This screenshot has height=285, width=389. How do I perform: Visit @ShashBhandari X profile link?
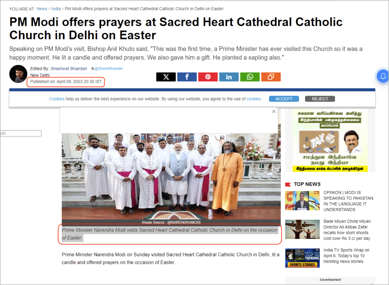point(108,69)
